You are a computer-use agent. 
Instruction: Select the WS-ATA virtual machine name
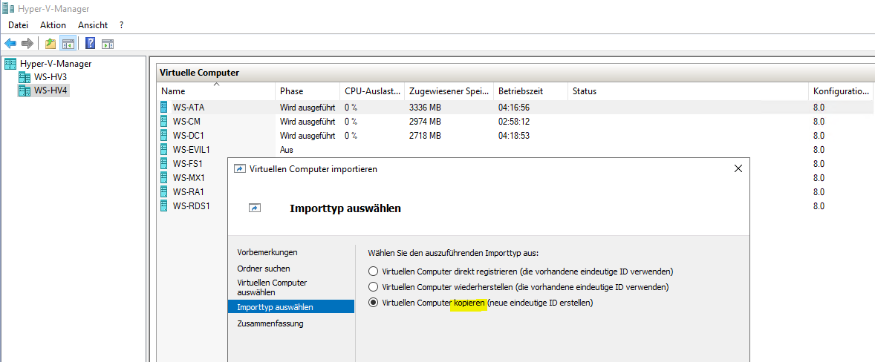pyautogui.click(x=189, y=107)
